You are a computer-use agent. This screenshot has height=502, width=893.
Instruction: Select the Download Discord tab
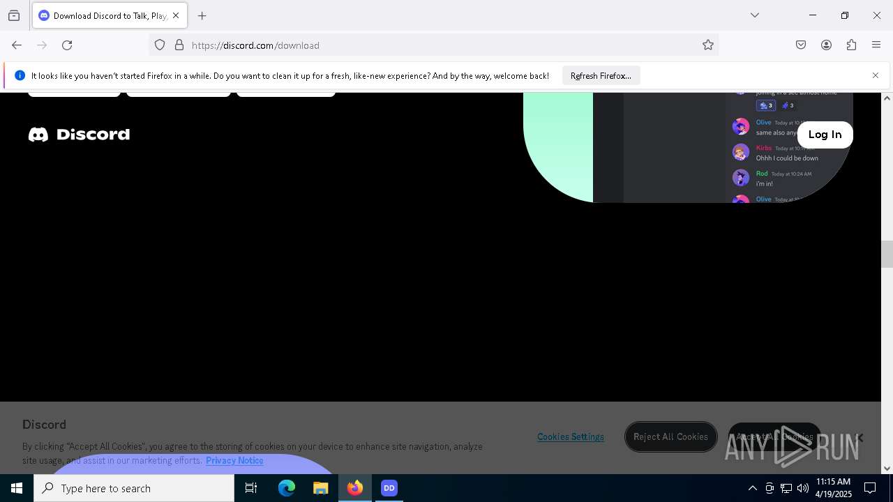pyautogui.click(x=110, y=15)
